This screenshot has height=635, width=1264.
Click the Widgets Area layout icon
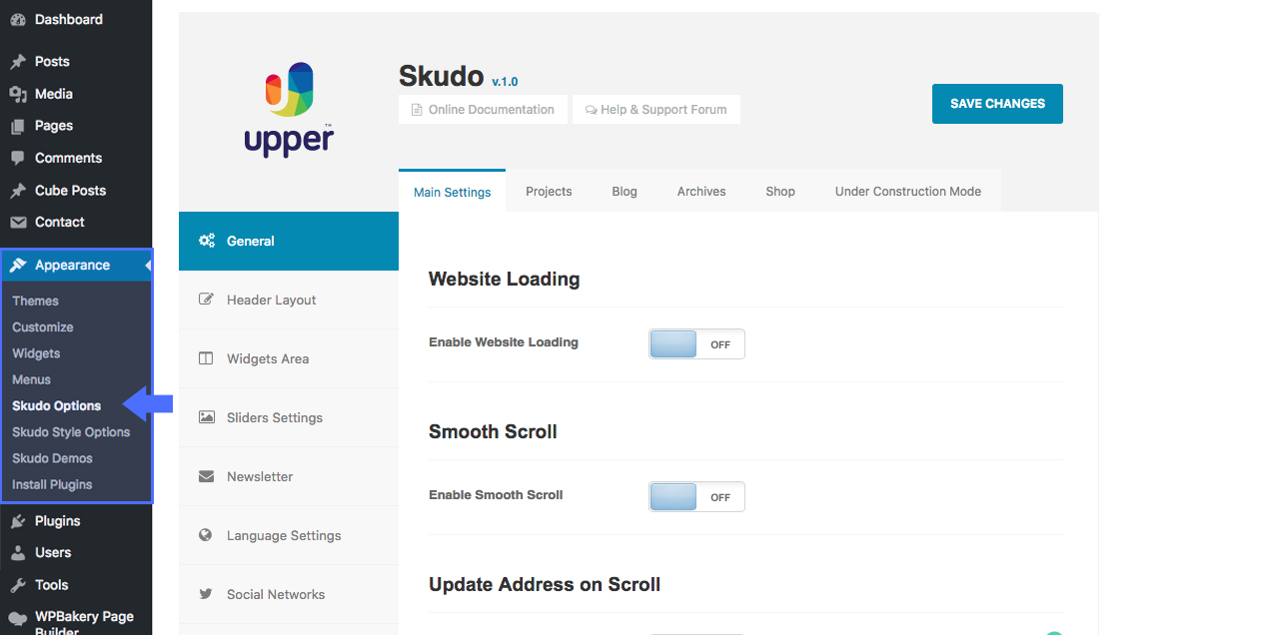point(207,358)
